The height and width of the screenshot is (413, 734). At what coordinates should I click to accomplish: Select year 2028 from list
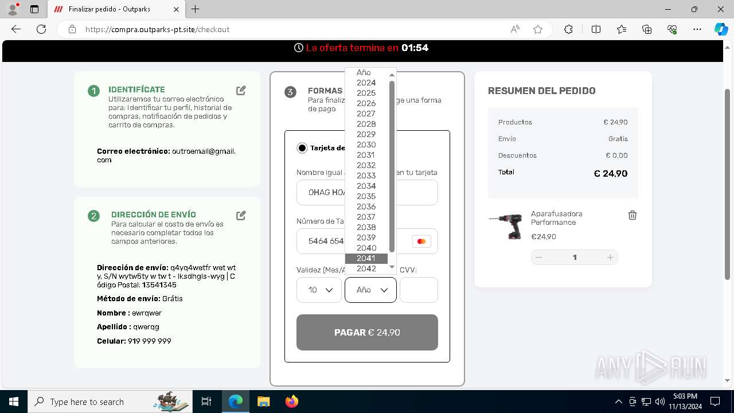(x=366, y=124)
